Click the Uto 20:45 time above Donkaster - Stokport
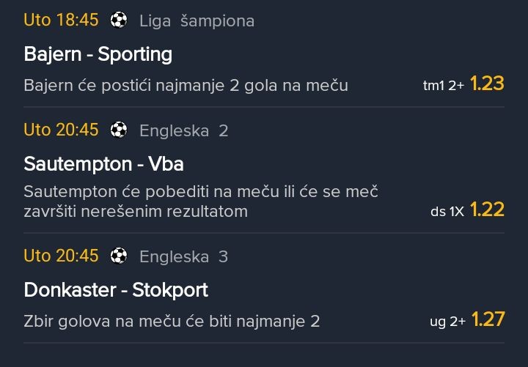Screen dimensions: 528x367 [x=61, y=256]
